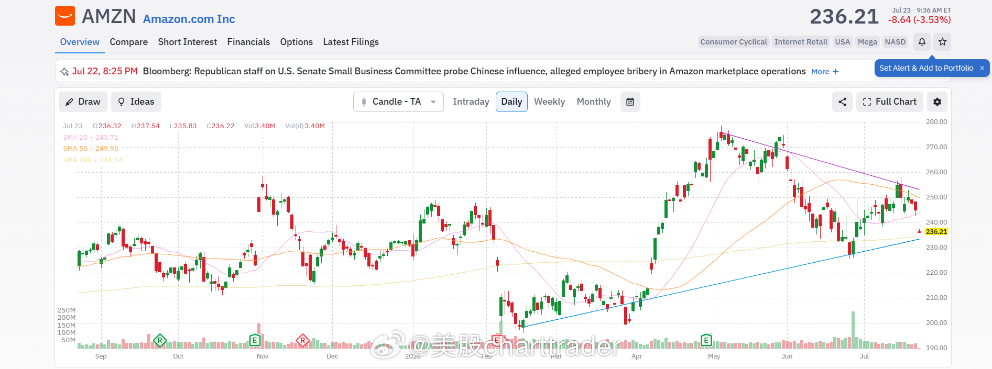Click the February E earnings marker
992x369 pixels.
point(497,340)
